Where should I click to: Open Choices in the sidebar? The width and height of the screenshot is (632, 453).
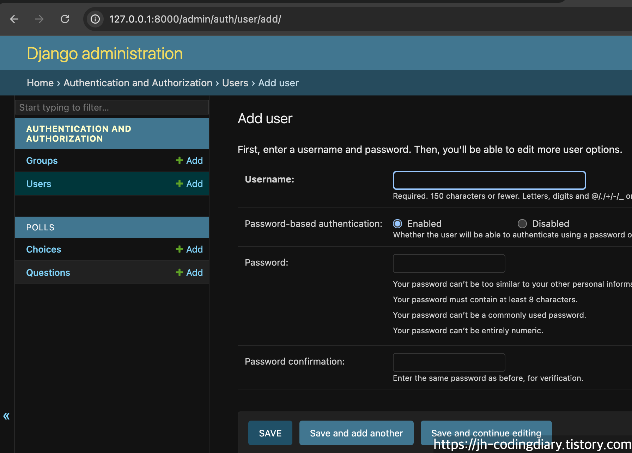[44, 249]
